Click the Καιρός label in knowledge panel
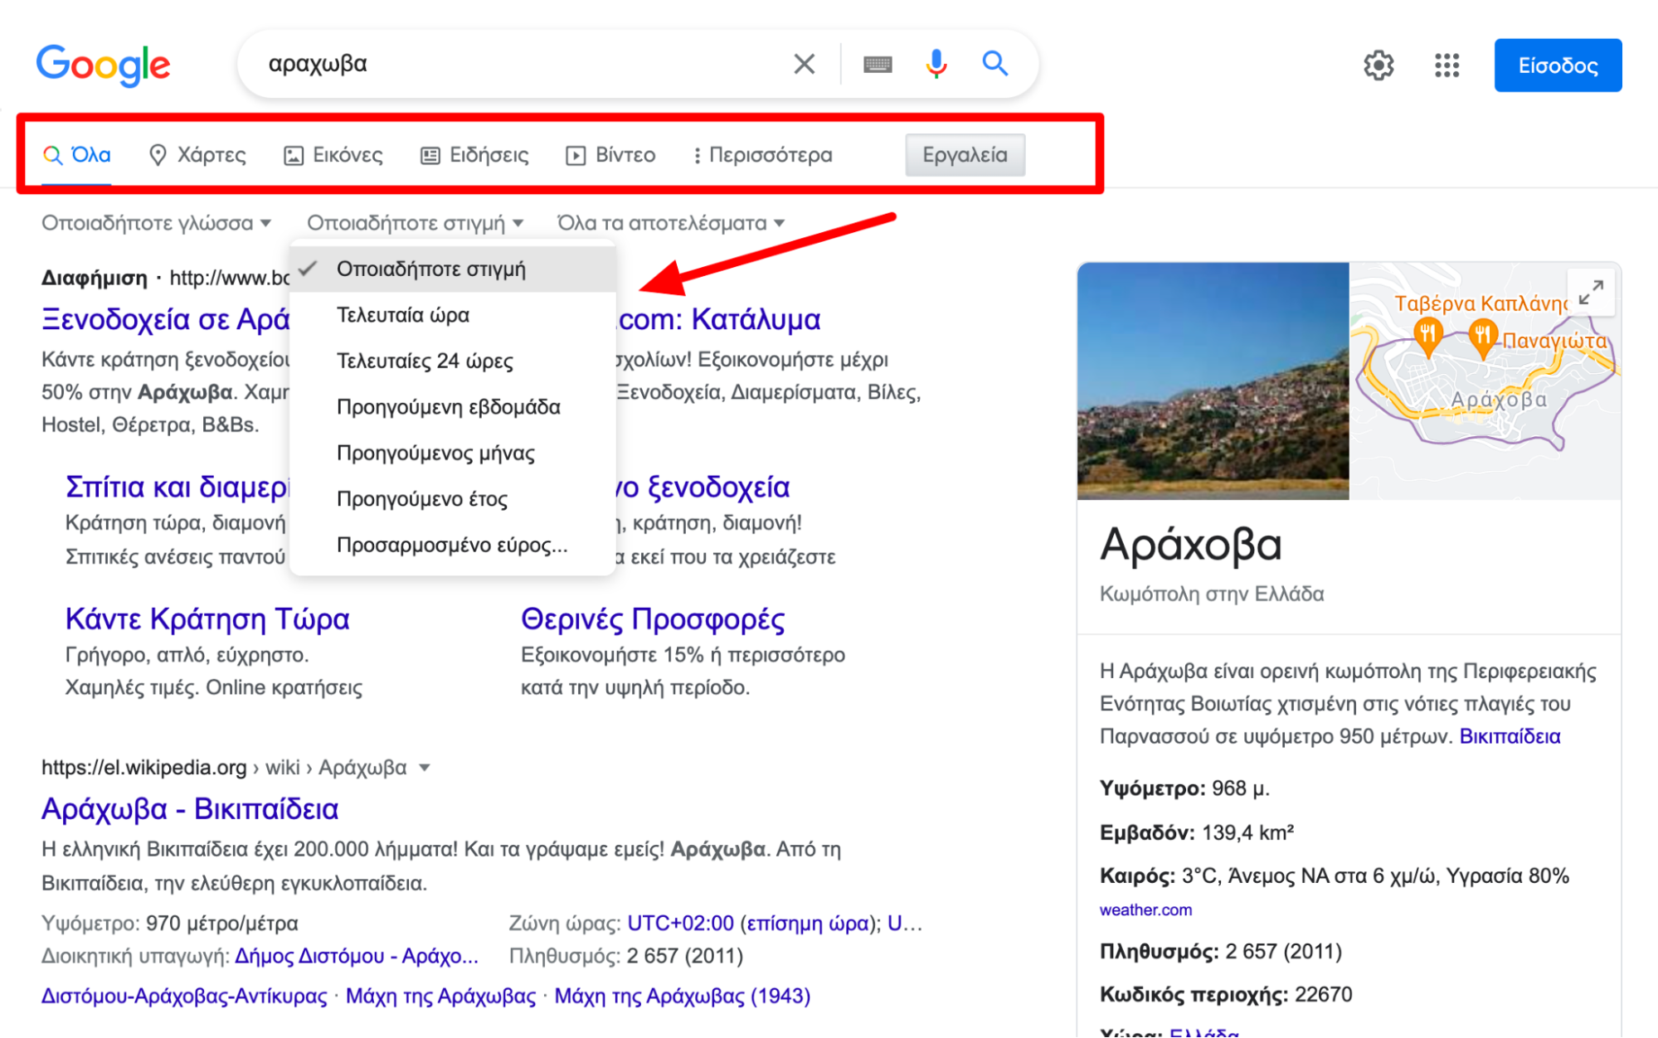 1137,876
